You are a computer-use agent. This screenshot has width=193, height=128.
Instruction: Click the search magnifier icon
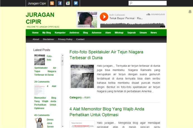coord(131,3)
